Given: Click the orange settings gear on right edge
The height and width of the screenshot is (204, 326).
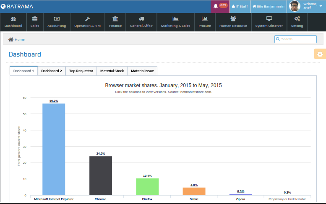Looking at the screenshot, I should [x=320, y=54].
